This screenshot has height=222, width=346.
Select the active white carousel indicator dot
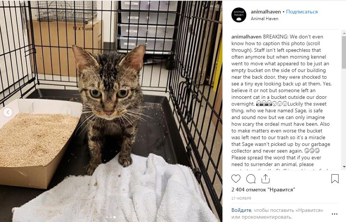click(114, 217)
